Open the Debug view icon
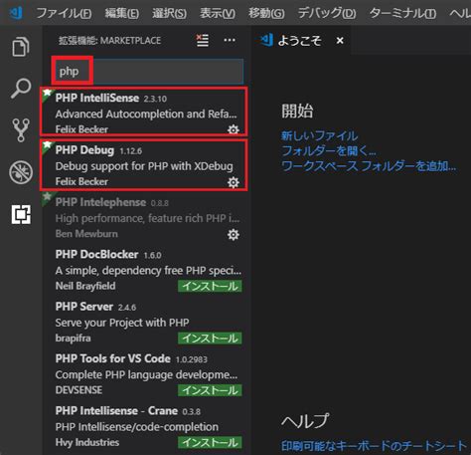This screenshot has height=455, width=471. coord(21,172)
